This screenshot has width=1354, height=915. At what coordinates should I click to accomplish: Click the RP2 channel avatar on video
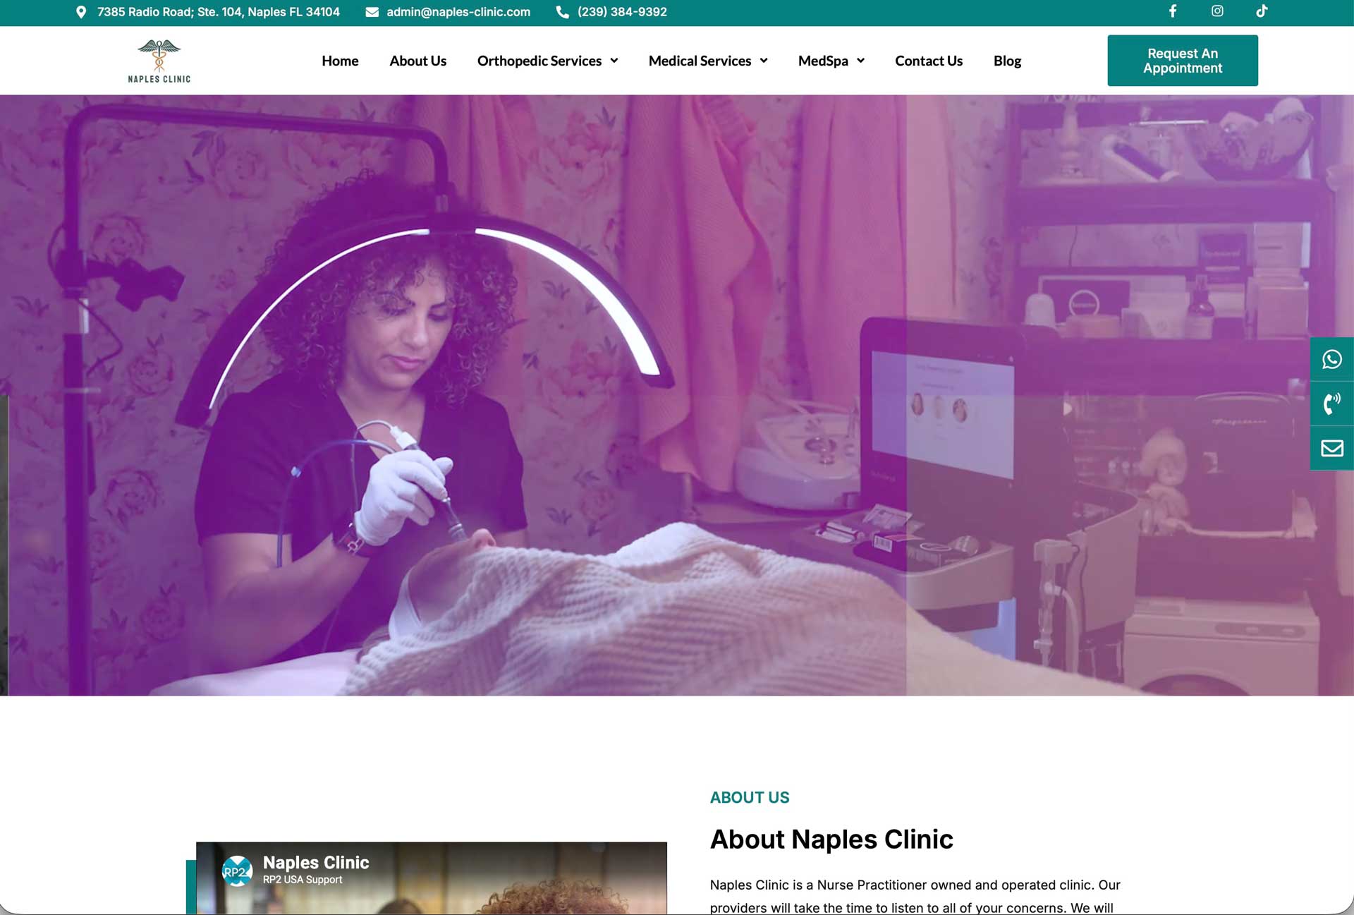coord(237,871)
